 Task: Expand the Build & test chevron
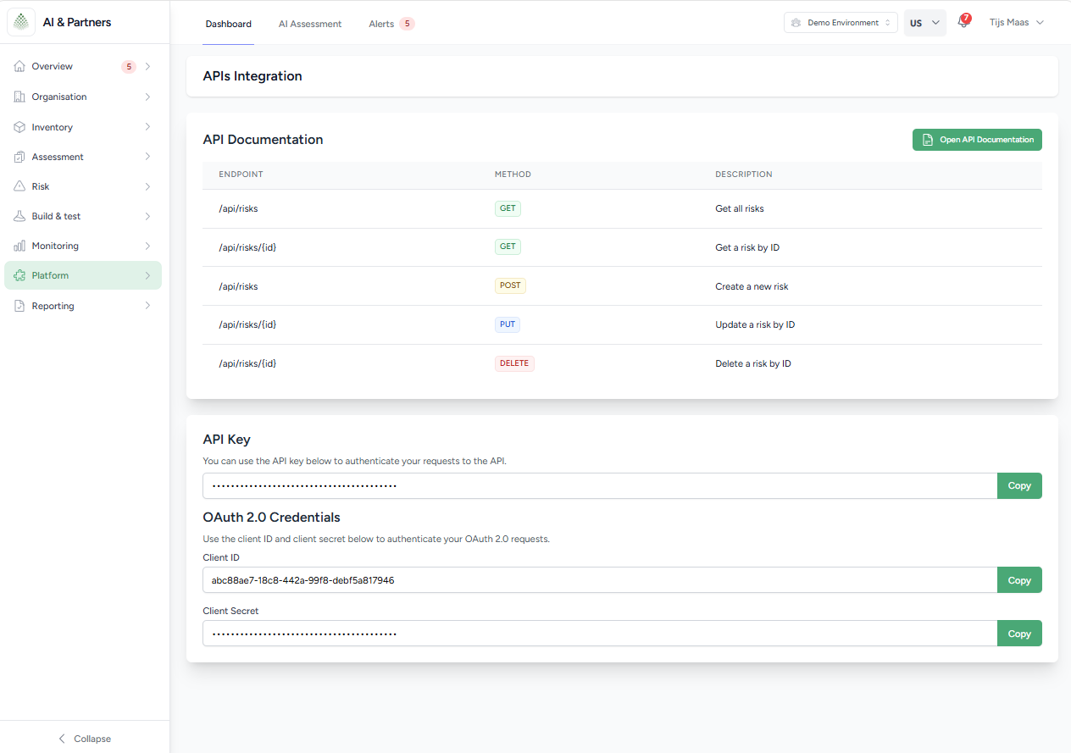click(x=147, y=216)
